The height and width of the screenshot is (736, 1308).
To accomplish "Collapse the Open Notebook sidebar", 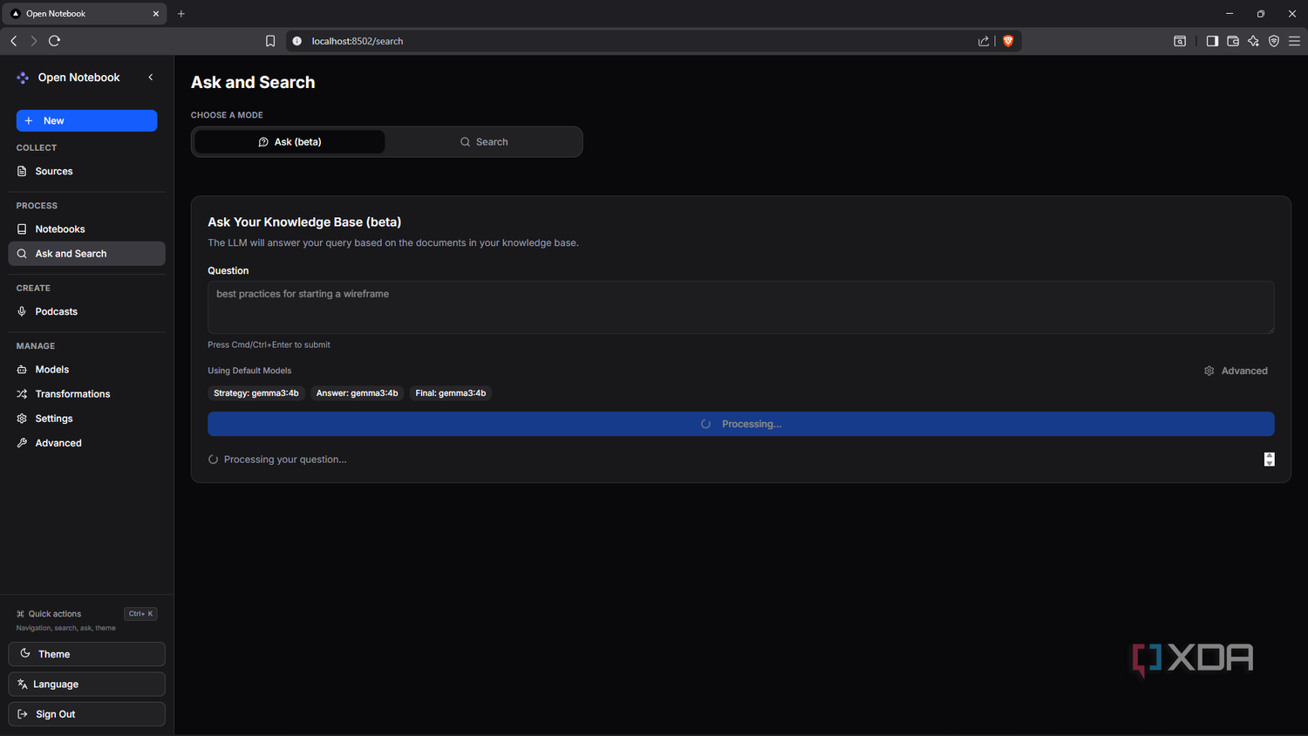I will tap(151, 78).
